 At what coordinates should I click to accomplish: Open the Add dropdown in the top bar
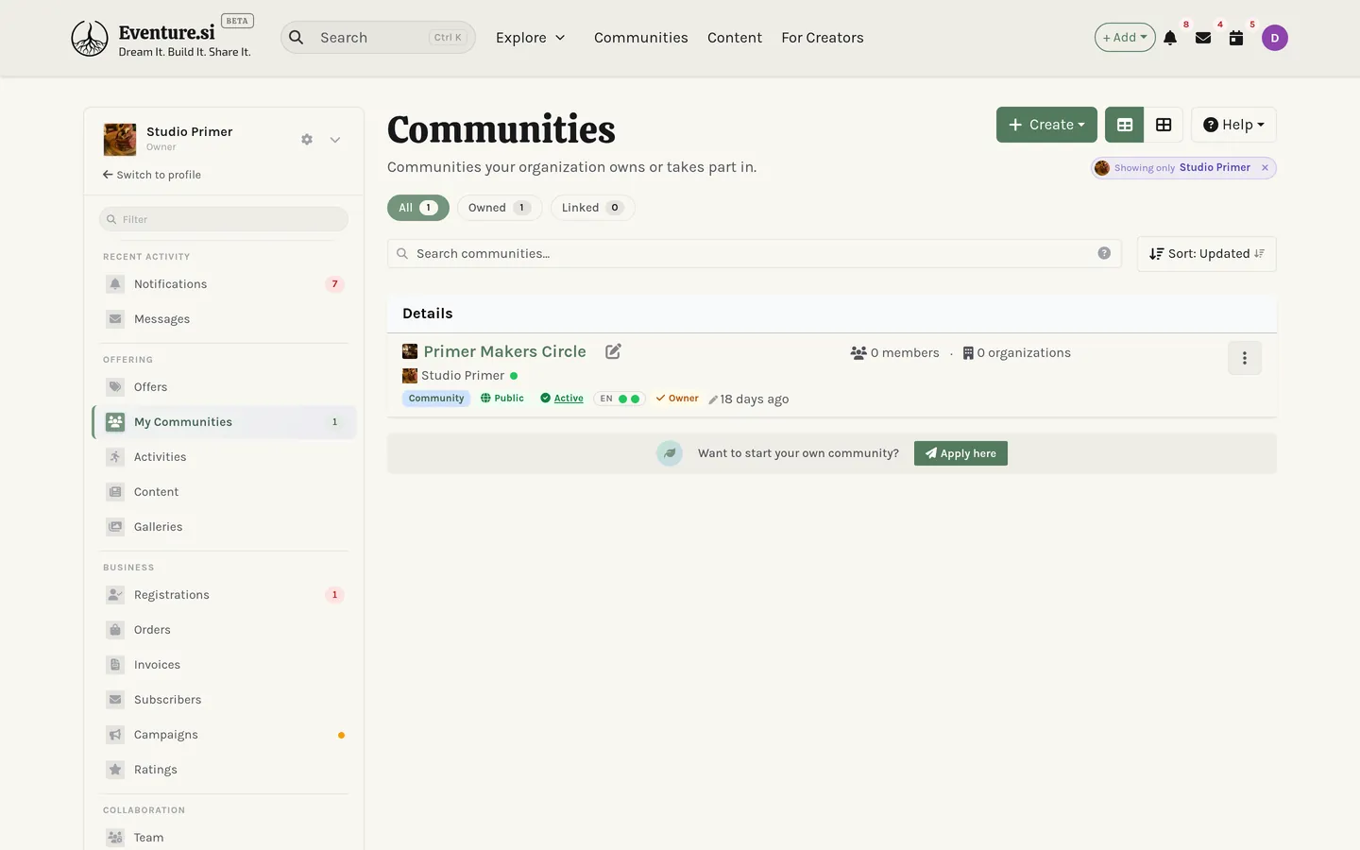pyautogui.click(x=1125, y=38)
